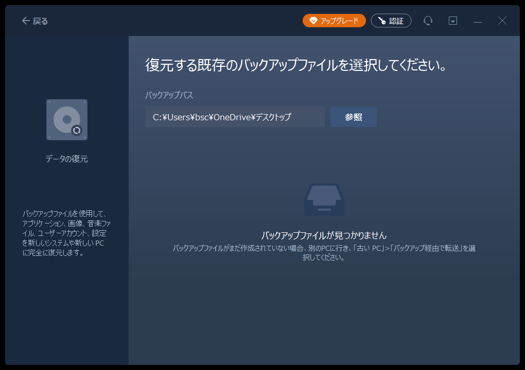Close the application window

(502, 21)
